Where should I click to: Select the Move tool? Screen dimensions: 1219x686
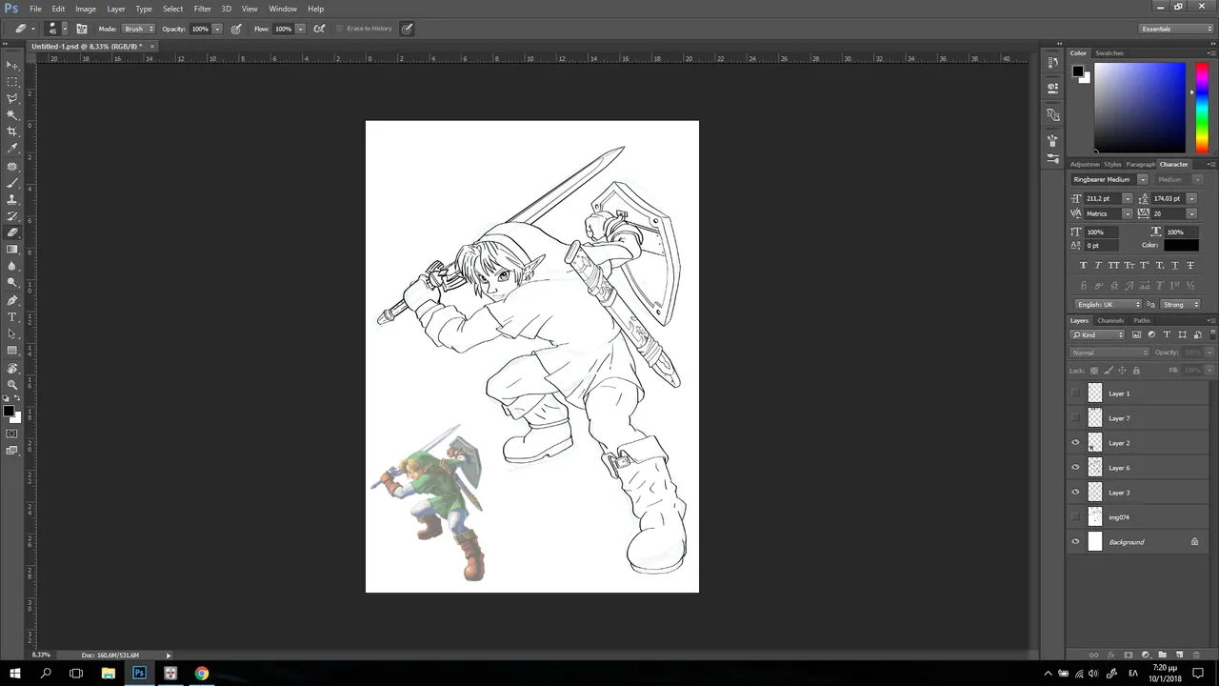tap(12, 65)
